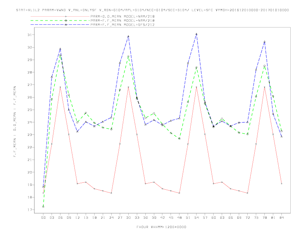Click x-axis forecast hour label 45

[x=171, y=218]
